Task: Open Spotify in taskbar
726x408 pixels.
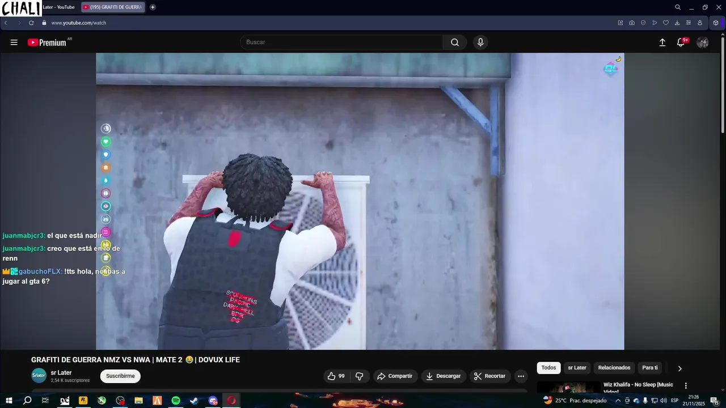Action: coord(176,401)
